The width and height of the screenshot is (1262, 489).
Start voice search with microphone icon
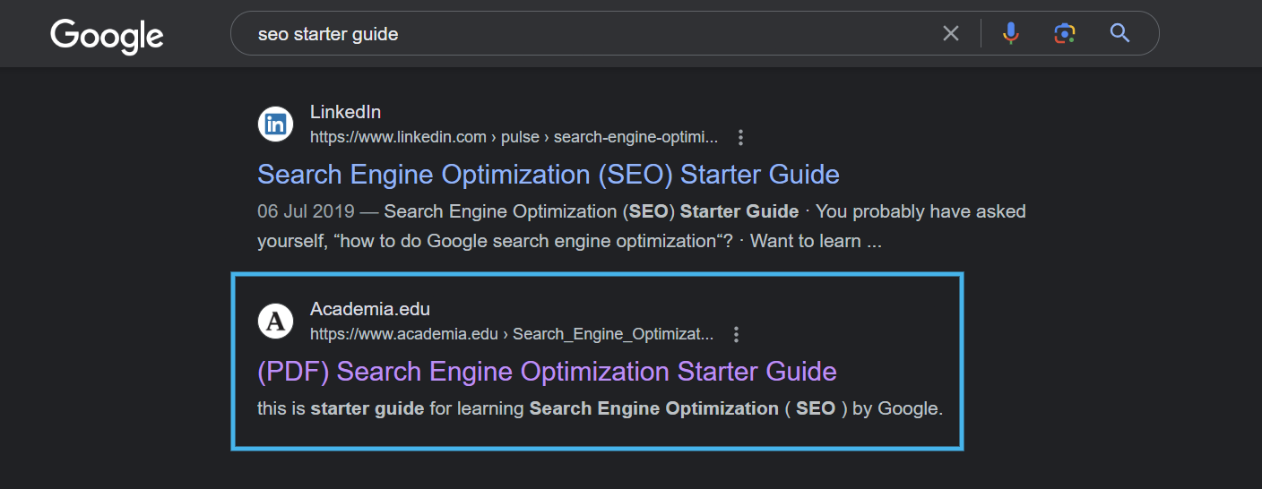[1010, 34]
